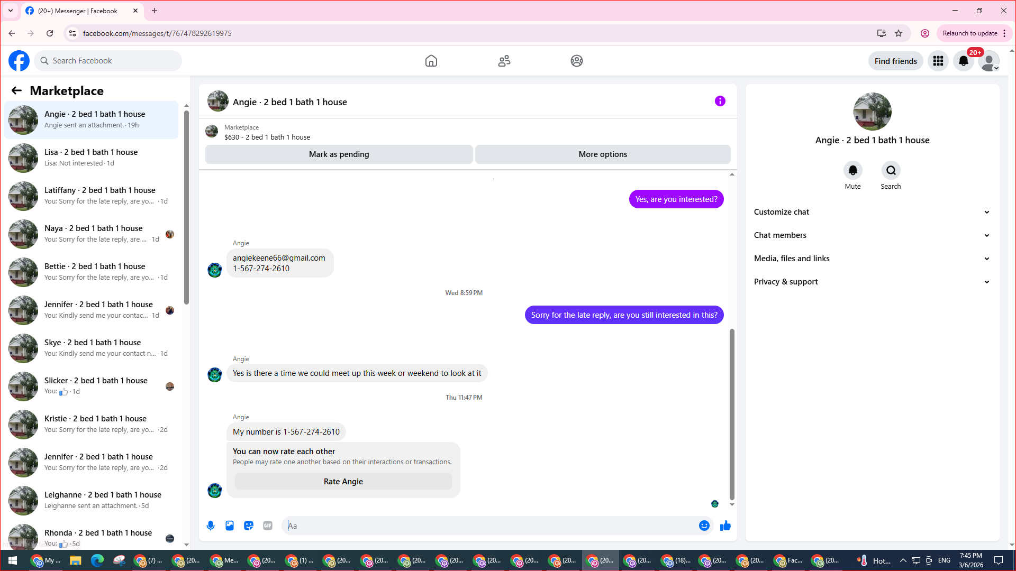
Task: Open Facebook notifications bell
Action: click(964, 61)
